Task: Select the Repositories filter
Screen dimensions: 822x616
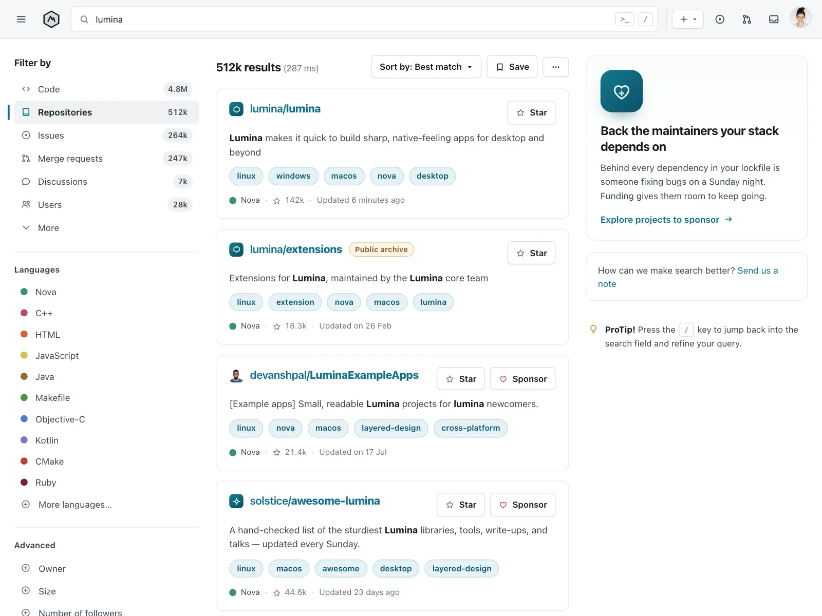Action: (107, 112)
